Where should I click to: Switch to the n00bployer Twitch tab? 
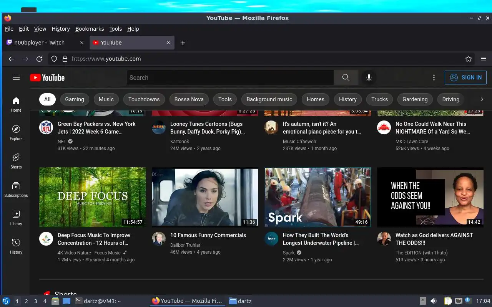(x=45, y=43)
